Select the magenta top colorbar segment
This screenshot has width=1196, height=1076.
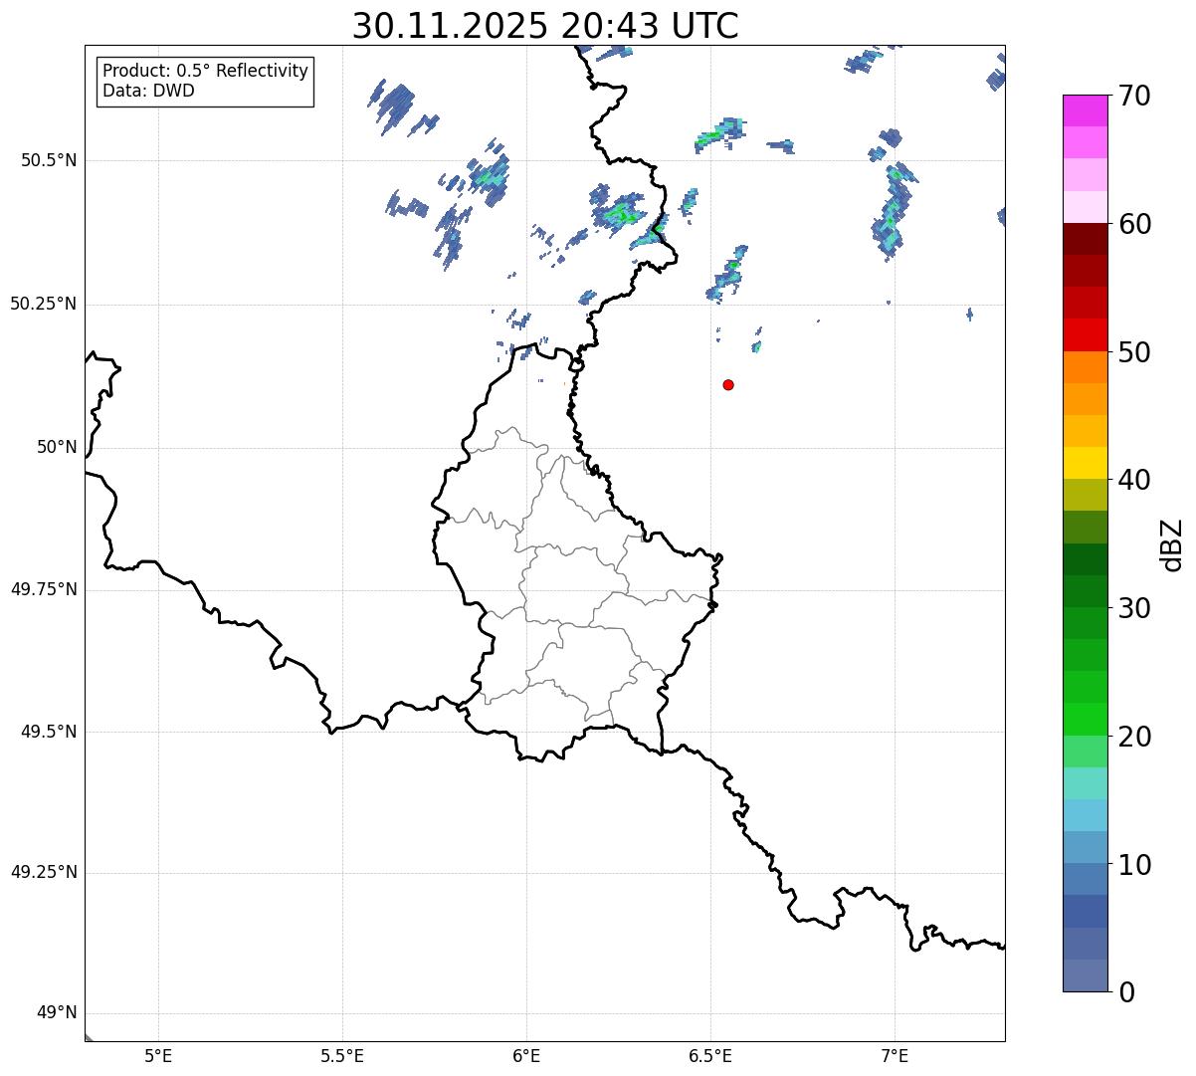(1091, 110)
